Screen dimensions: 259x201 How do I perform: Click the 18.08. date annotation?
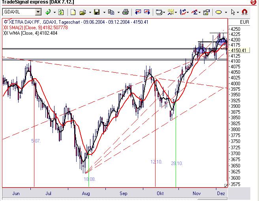coord(90,179)
